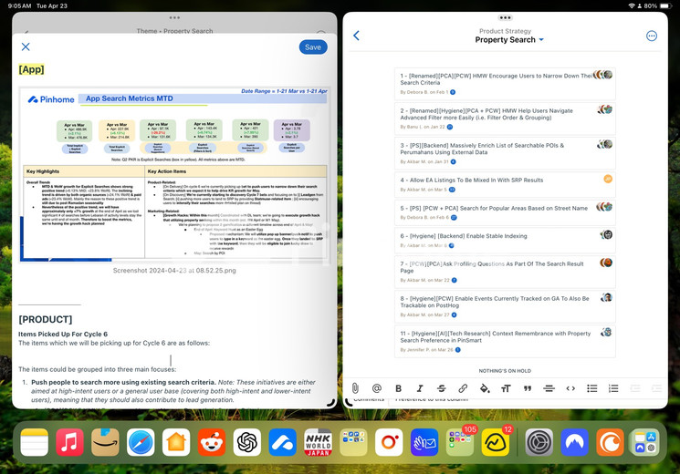
Task: Attach a file using the paperclip icon
Action: coord(355,388)
